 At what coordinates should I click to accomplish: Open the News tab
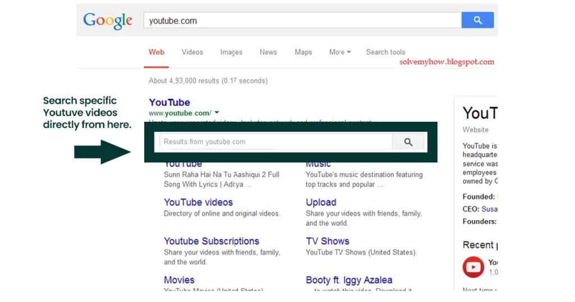(x=268, y=52)
